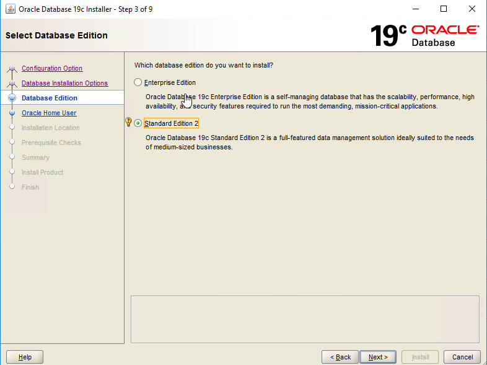The image size is (487, 365).
Task: Click the Oracle Home User step bullet
Action: click(x=12, y=113)
